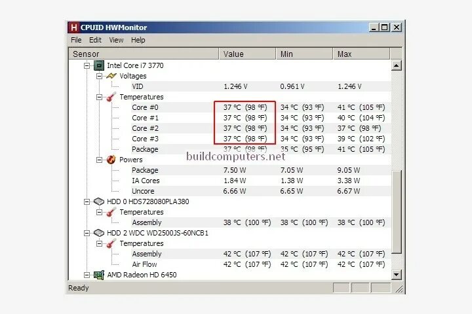Open the View menu
The image size is (472, 314).
coord(116,40)
